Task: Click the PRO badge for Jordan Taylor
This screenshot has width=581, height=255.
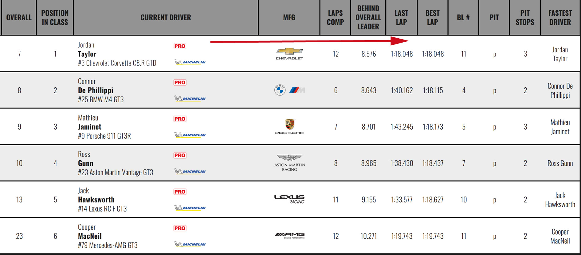Action: click(x=180, y=46)
